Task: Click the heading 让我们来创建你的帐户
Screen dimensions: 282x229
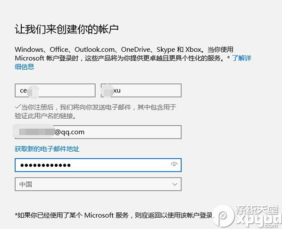Action: coord(66,29)
